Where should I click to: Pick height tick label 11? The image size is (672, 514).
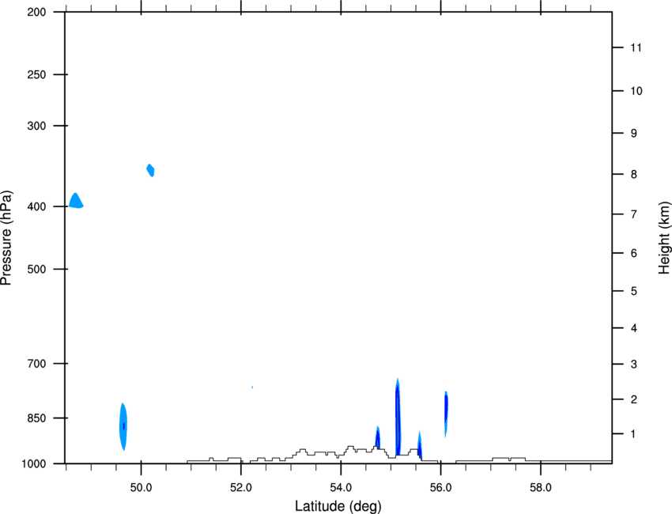tap(636, 47)
